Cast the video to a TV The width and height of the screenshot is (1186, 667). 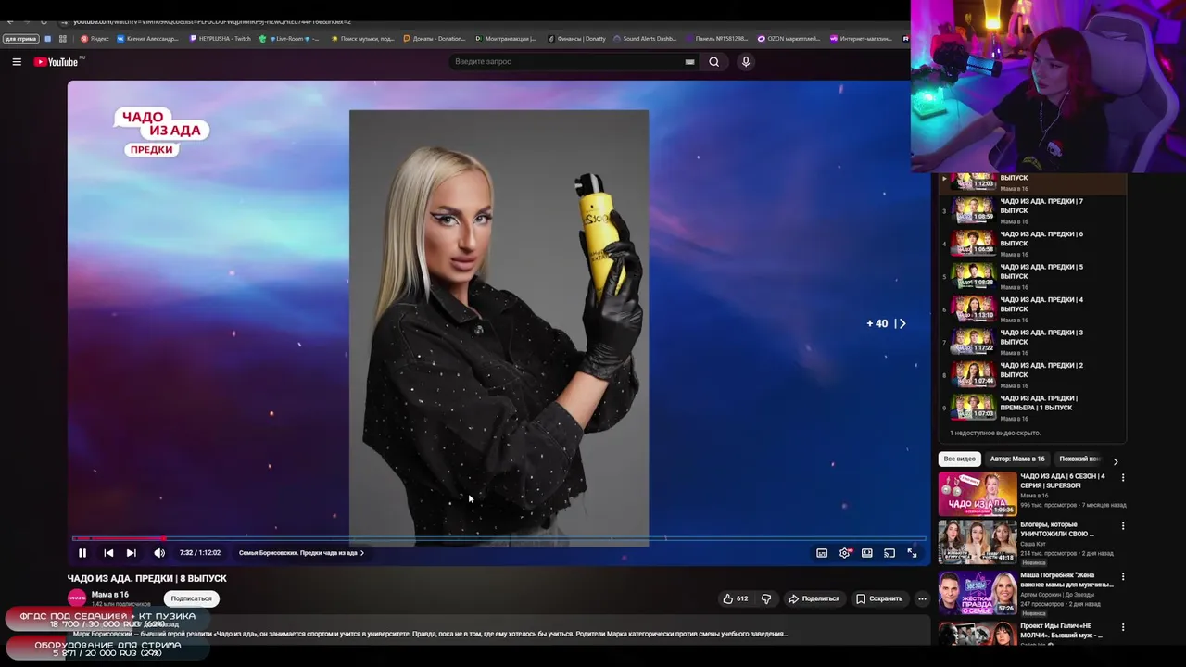(x=889, y=553)
